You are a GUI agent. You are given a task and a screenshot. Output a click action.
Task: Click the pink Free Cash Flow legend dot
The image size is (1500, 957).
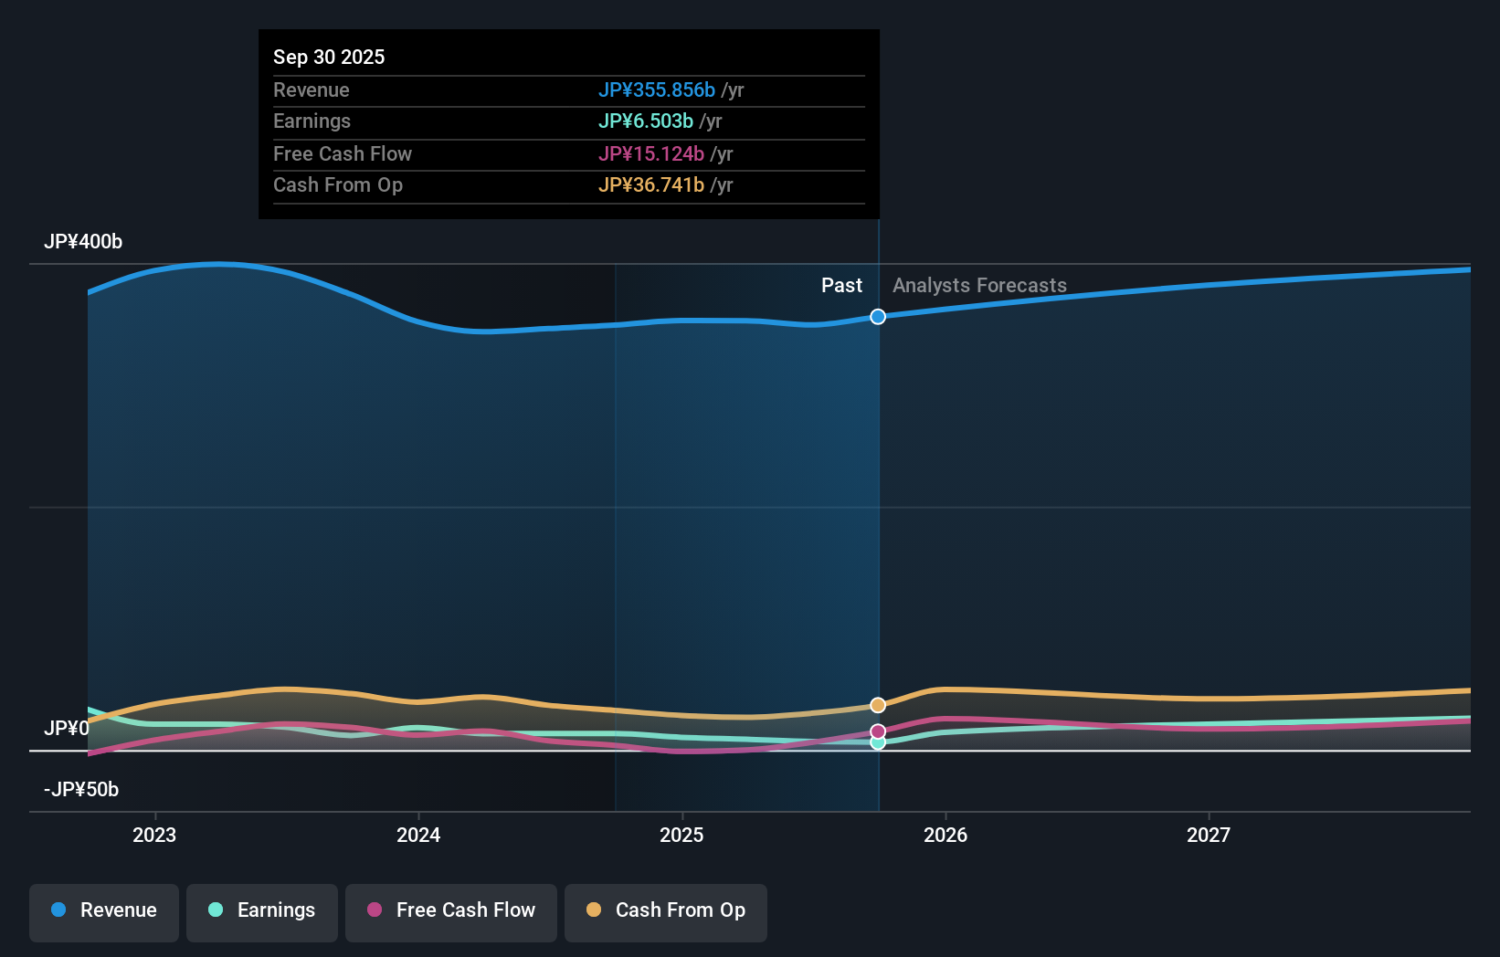pos(375,910)
